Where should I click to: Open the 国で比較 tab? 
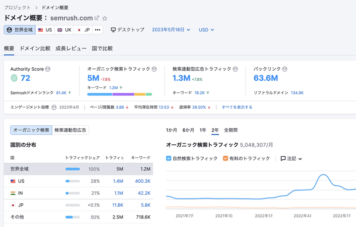point(102,48)
